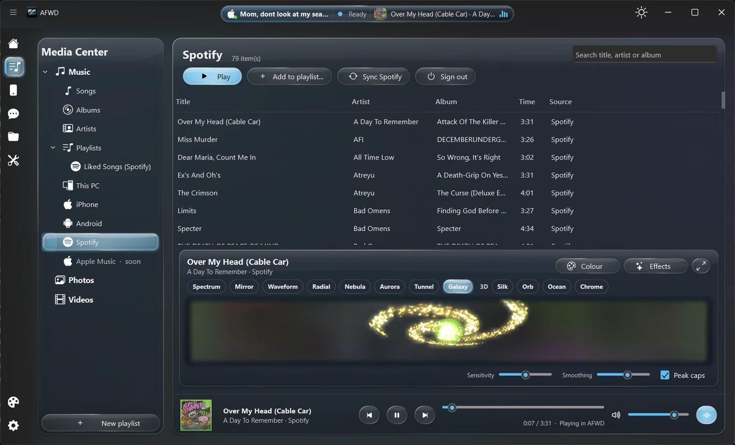
Task: Switch visualizer to Waveform
Action: click(x=283, y=287)
